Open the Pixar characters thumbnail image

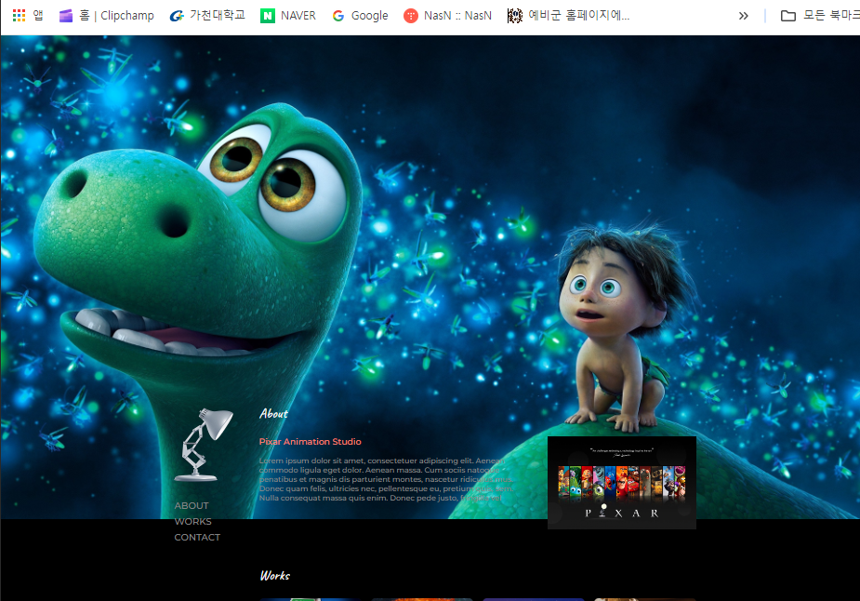point(622,483)
